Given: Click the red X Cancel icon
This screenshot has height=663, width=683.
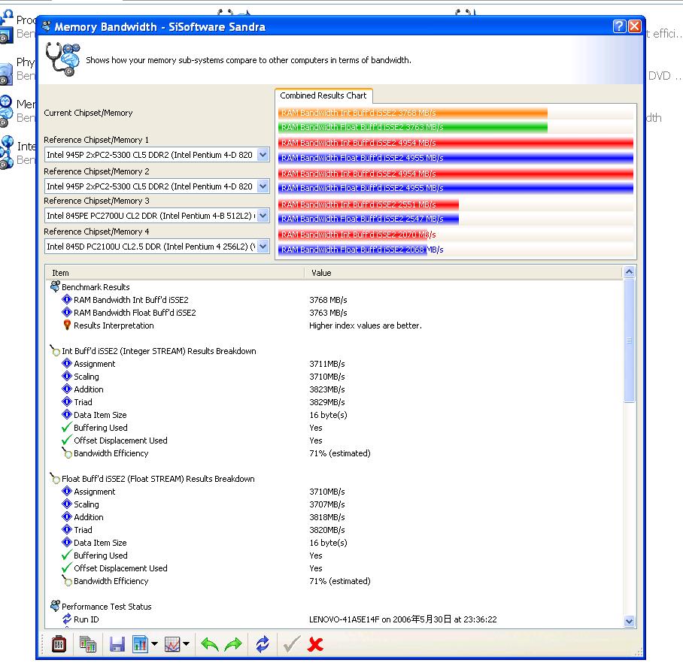Looking at the screenshot, I should (316, 644).
